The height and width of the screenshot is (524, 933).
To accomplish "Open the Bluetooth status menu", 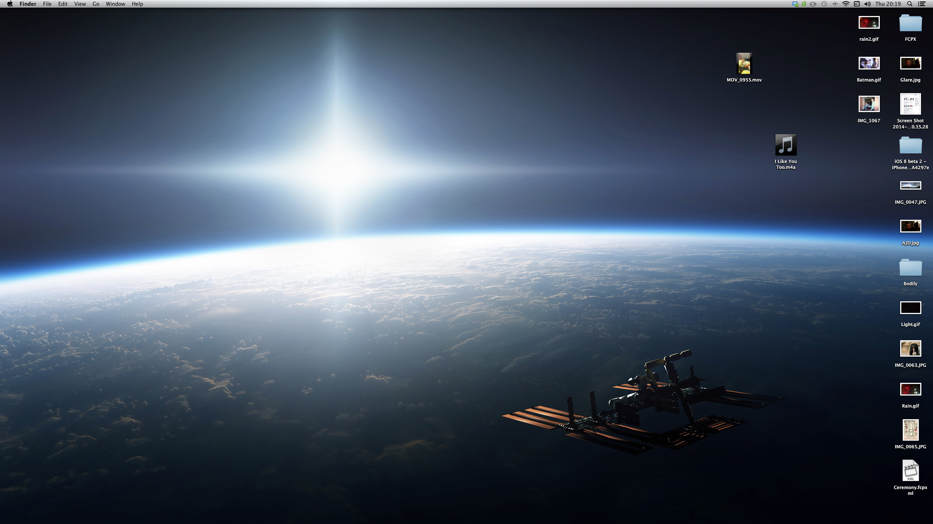I will click(x=835, y=4).
